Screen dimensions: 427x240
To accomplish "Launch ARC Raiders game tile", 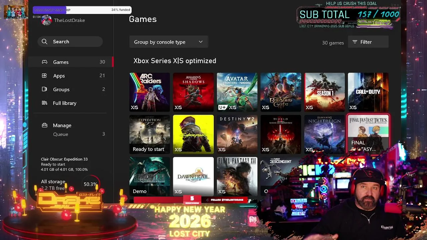I will pos(149,92).
